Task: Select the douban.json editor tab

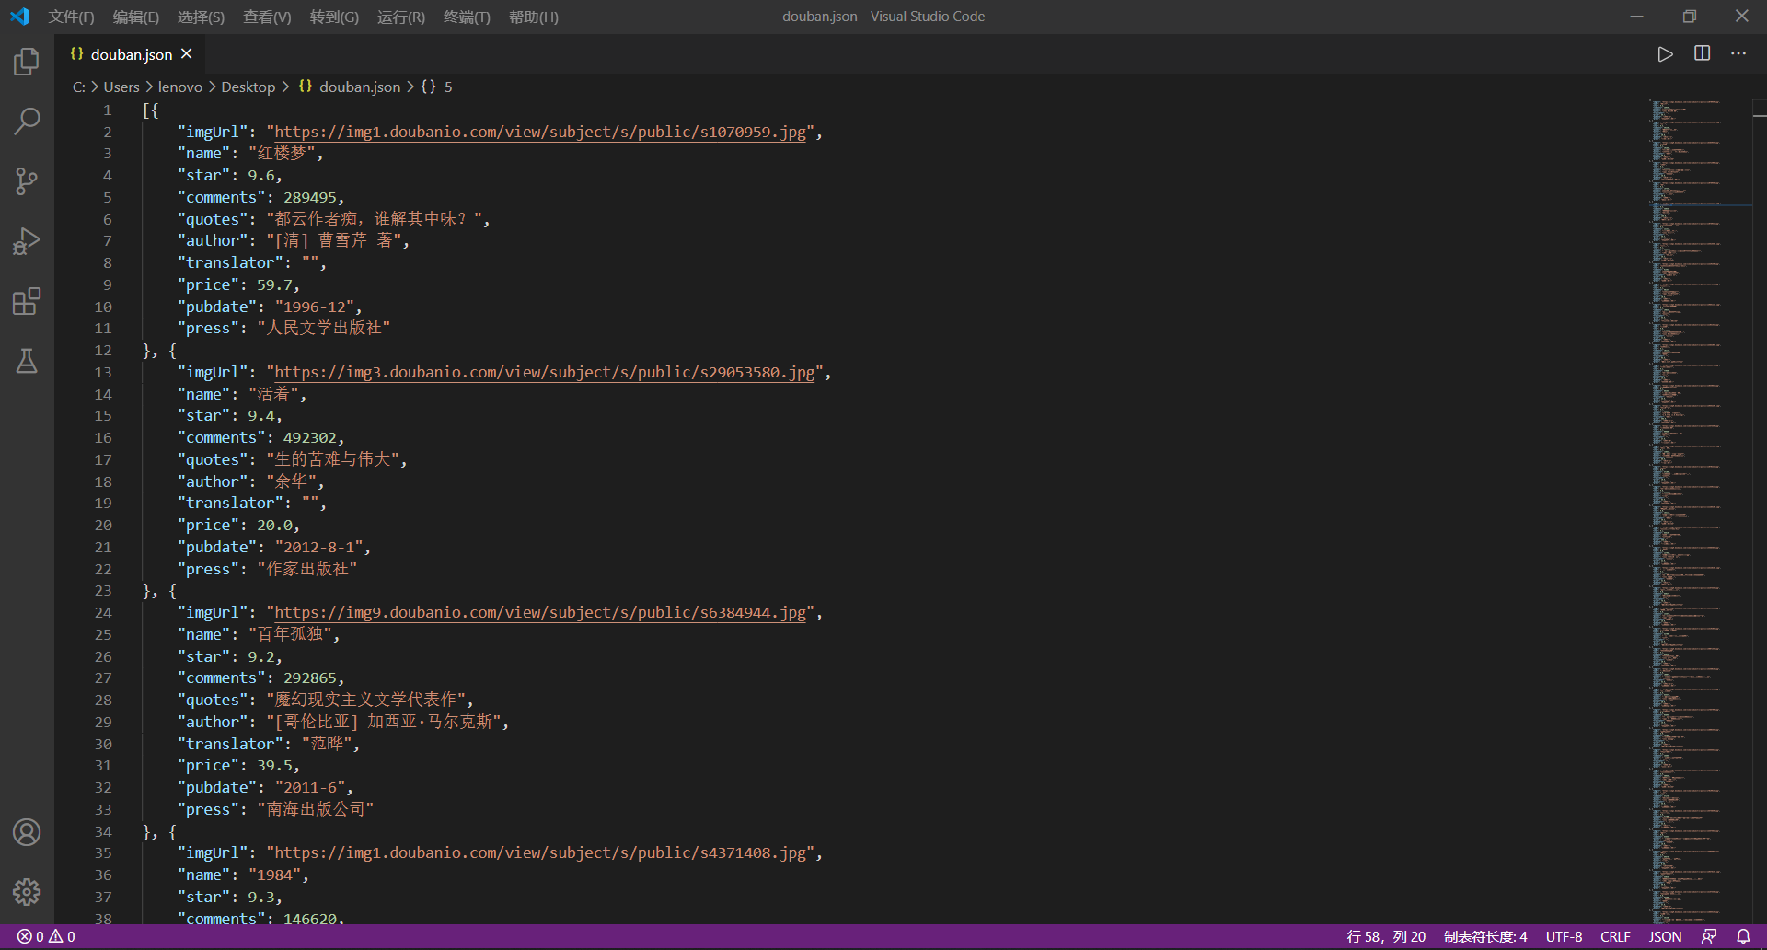Action: tap(131, 54)
